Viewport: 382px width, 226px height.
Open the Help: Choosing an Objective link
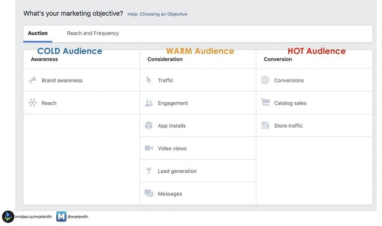(x=157, y=14)
